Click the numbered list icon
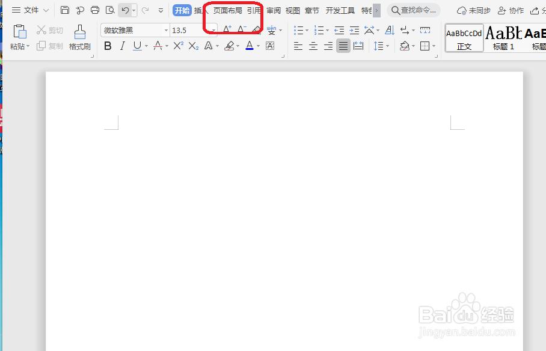Viewport: 546px width, 351px height. (319, 30)
